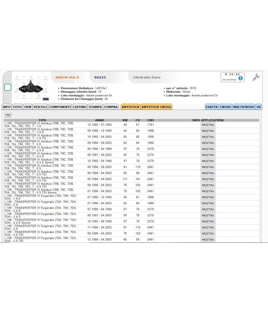Click magnifier icon on Furgonato 2.4 D Syncro row
This screenshot has width=268, height=312.
[5, 220]
